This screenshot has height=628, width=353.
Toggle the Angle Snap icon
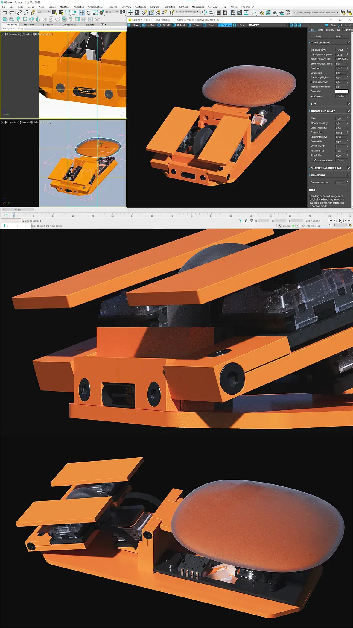[151, 12]
